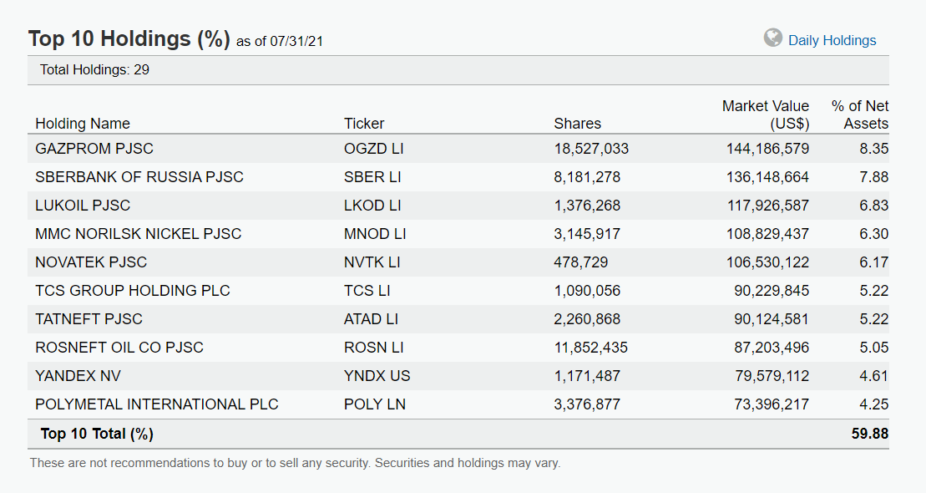Click the Ticker column header
Image resolution: width=926 pixels, height=493 pixels.
coord(364,124)
